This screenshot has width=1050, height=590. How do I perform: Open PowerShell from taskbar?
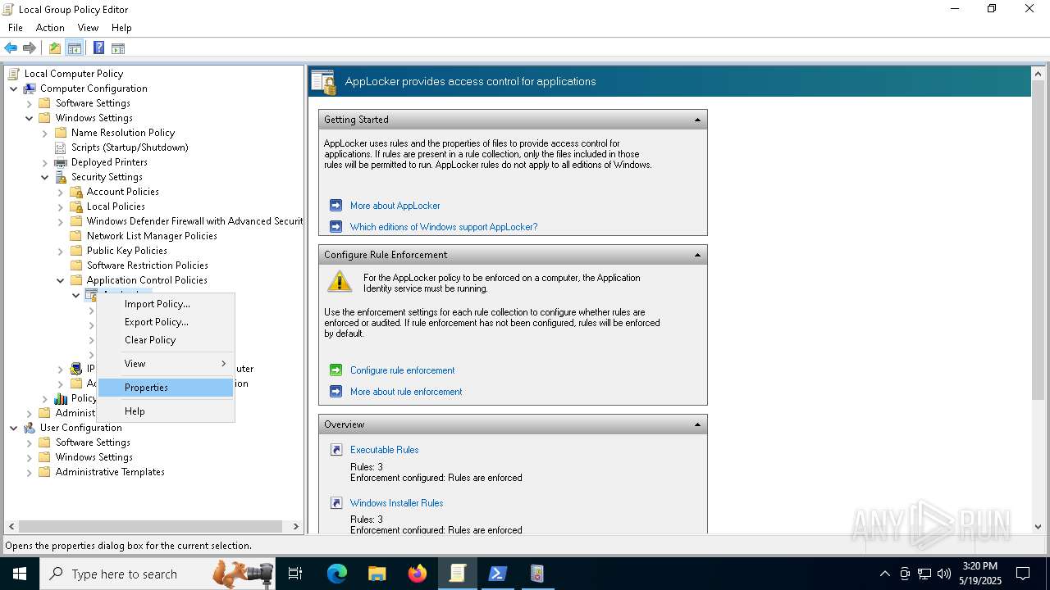(x=497, y=574)
